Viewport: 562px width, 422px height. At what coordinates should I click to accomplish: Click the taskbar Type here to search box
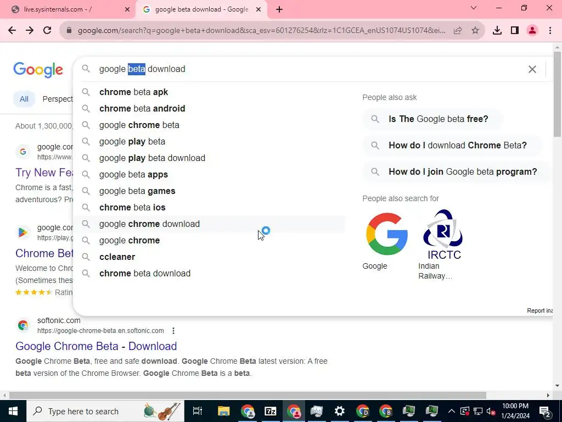click(105, 411)
